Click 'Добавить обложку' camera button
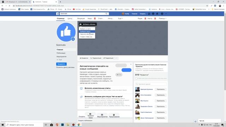The width and height of the screenshot is (226, 127). coord(88,24)
